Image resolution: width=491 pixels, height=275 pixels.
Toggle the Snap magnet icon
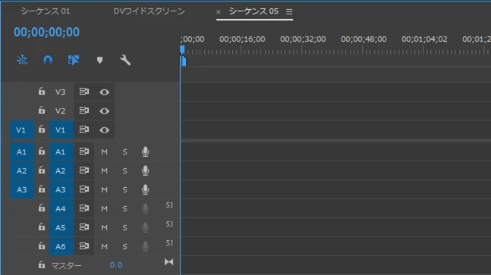(x=48, y=60)
